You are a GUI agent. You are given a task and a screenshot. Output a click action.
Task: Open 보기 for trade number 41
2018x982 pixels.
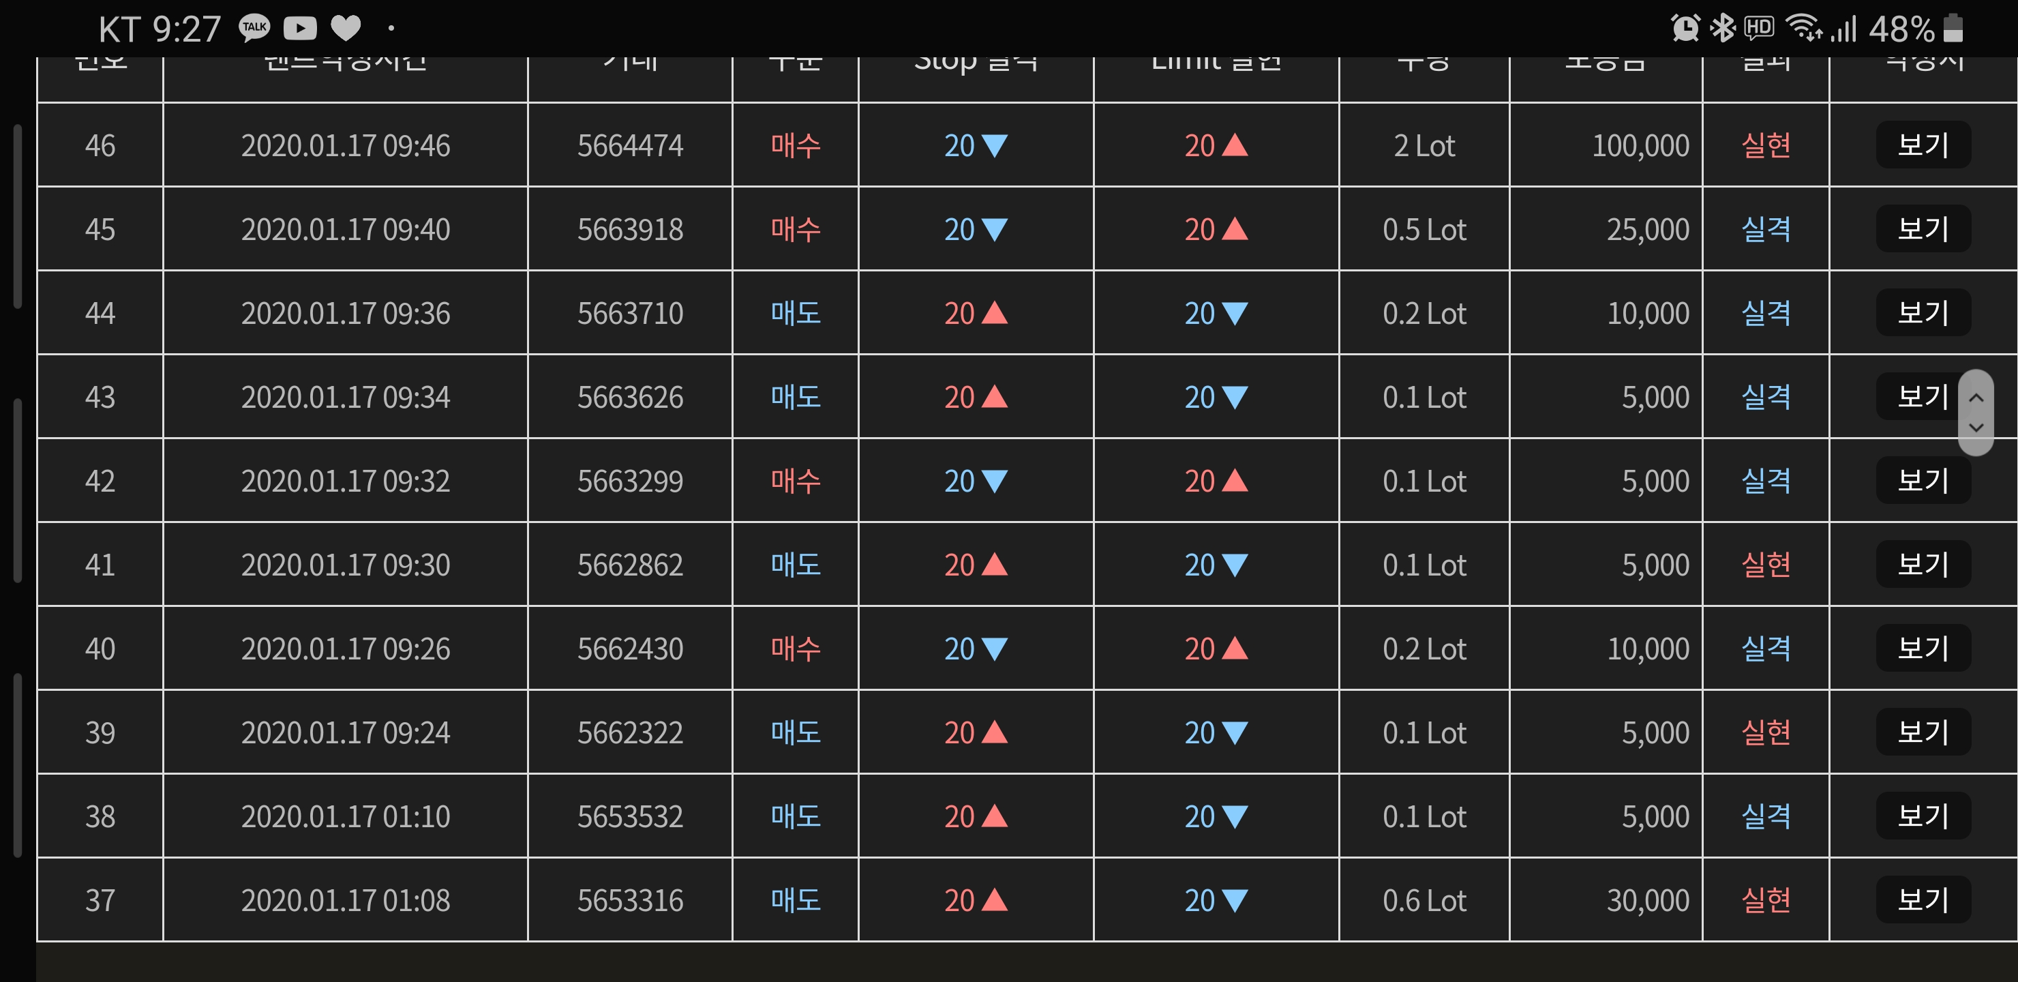click(1923, 564)
